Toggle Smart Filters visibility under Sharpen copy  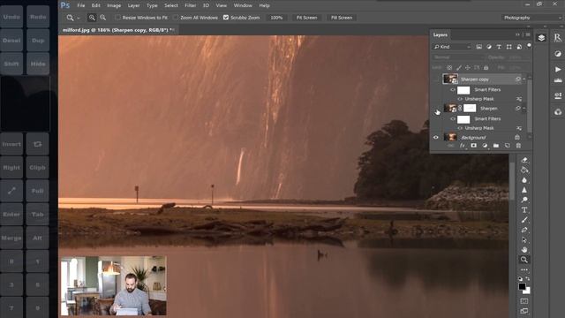tap(453, 90)
